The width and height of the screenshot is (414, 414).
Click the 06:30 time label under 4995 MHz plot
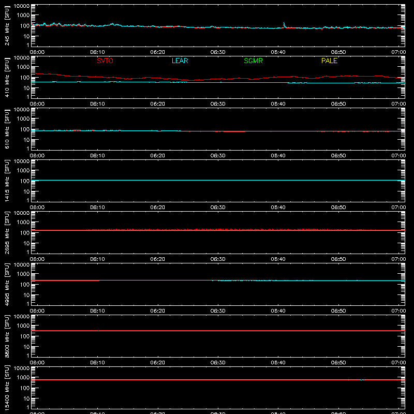tap(218, 311)
